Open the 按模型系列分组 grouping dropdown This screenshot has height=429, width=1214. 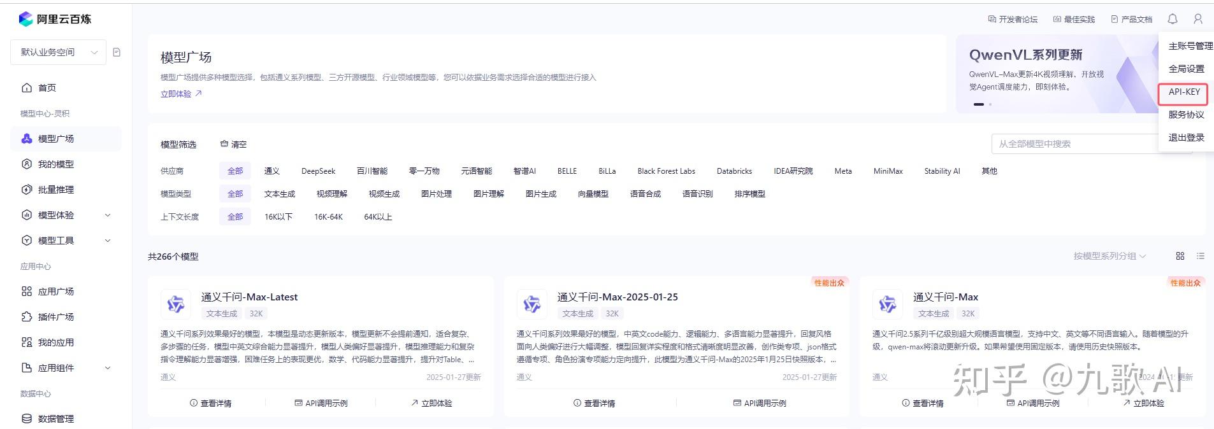[1109, 256]
